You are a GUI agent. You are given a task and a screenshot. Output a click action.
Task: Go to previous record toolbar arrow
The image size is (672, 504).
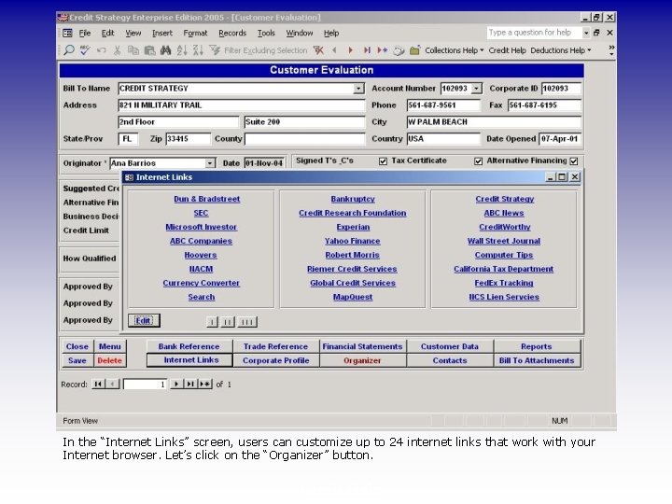tap(334, 50)
